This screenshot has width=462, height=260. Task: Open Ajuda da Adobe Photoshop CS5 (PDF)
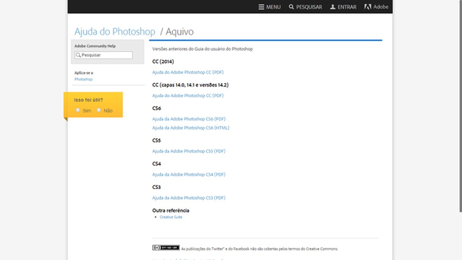pyautogui.click(x=189, y=151)
